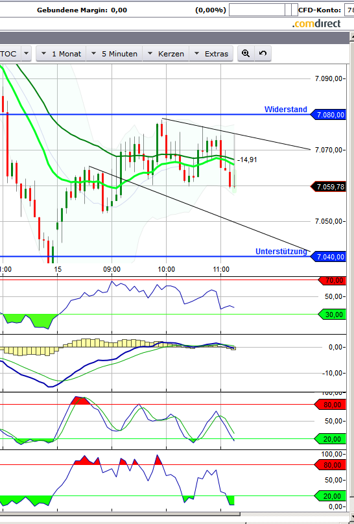The image size is (354, 524).
Task: Select the Widerstand 7.080,00 price marker
Action: (x=328, y=115)
